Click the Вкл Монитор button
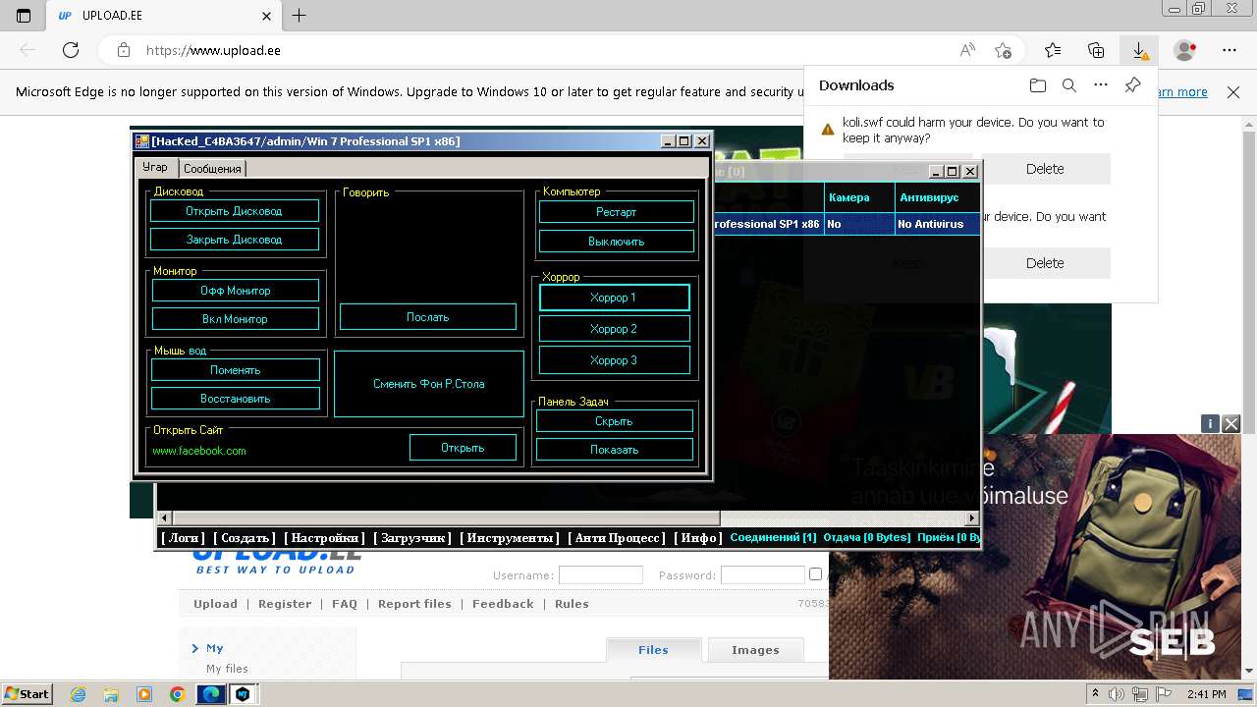Viewport: 1257px width, 707px height. click(235, 319)
